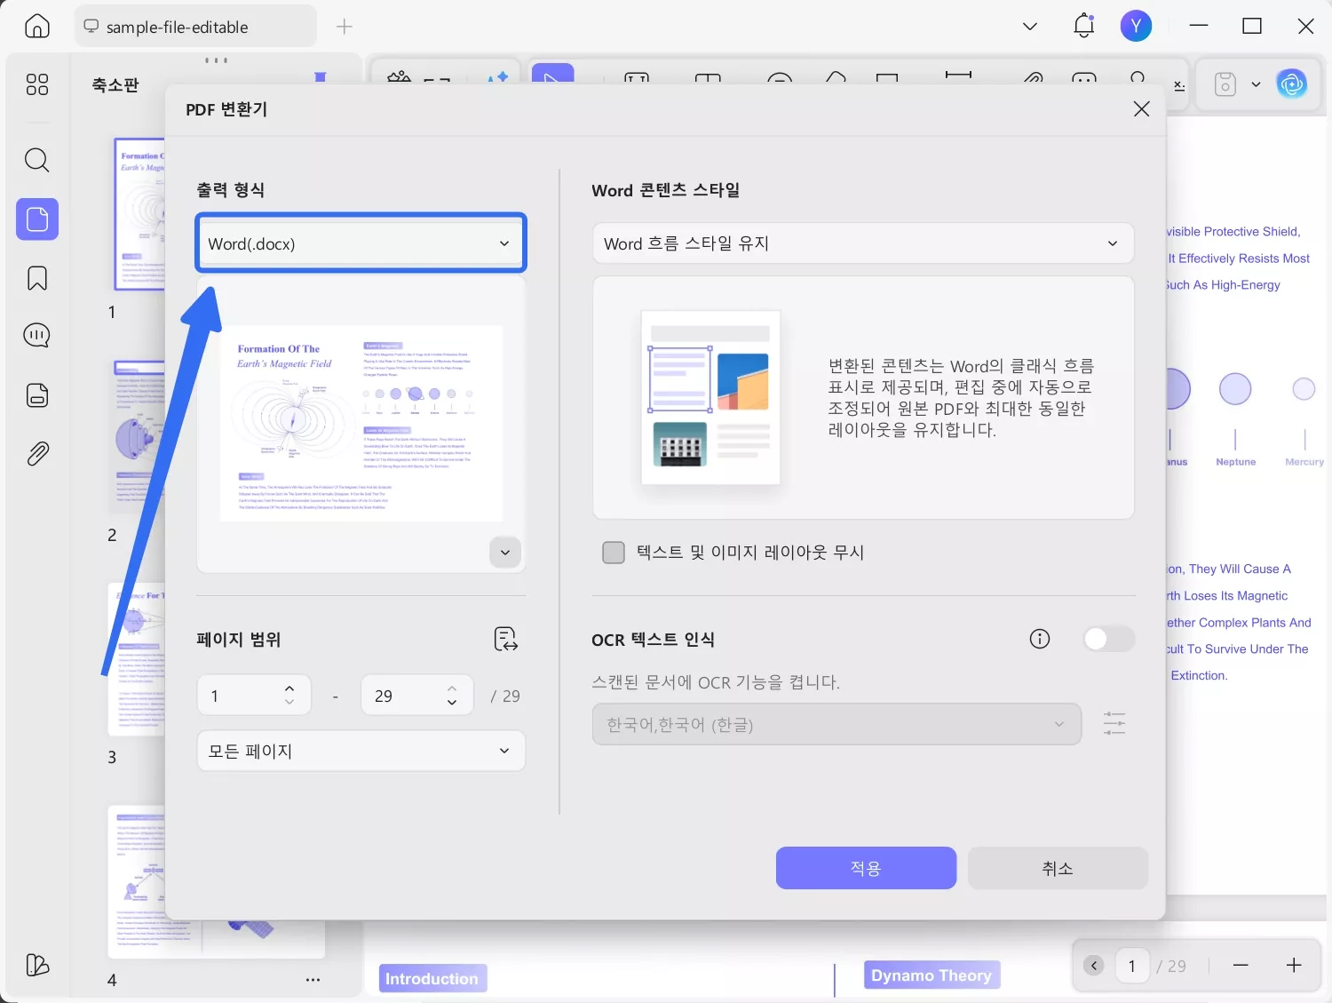Click the page range exchange icon
The height and width of the screenshot is (1003, 1332).
[x=504, y=639]
